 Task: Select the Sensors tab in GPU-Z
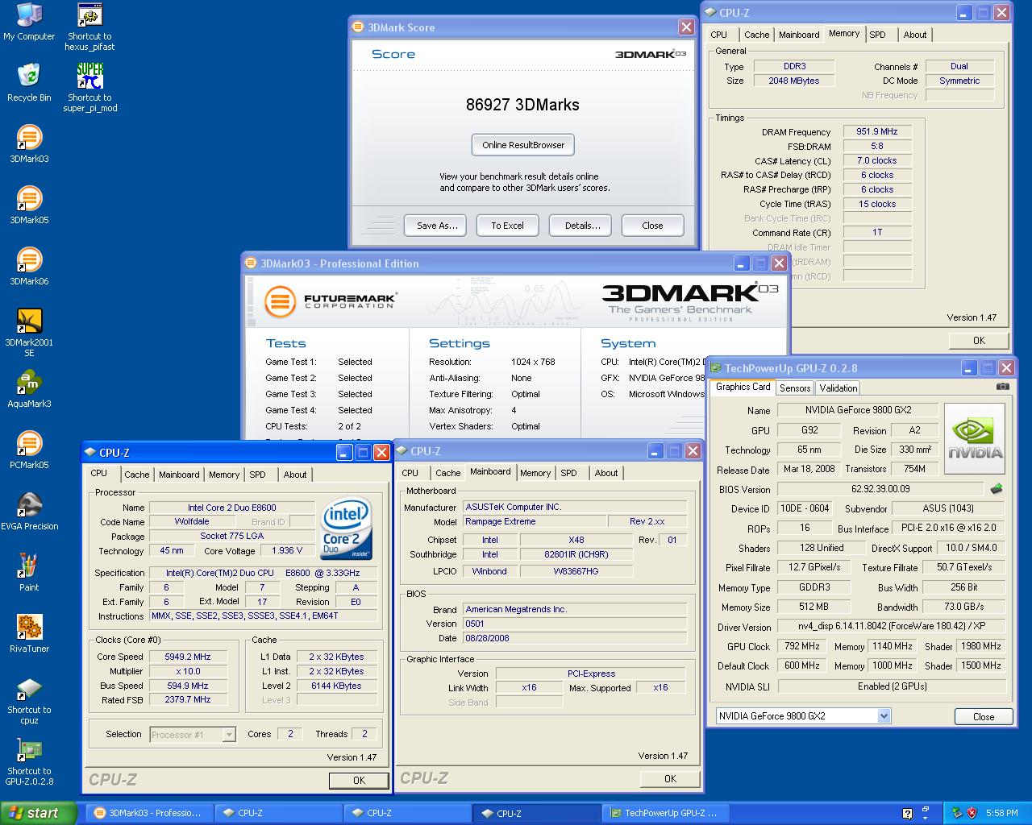coord(795,388)
